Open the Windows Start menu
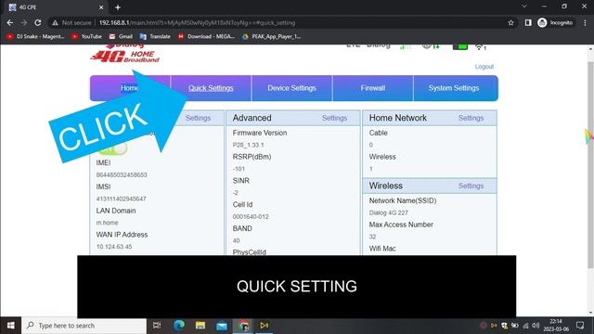The height and width of the screenshot is (334, 594). pyautogui.click(x=10, y=326)
